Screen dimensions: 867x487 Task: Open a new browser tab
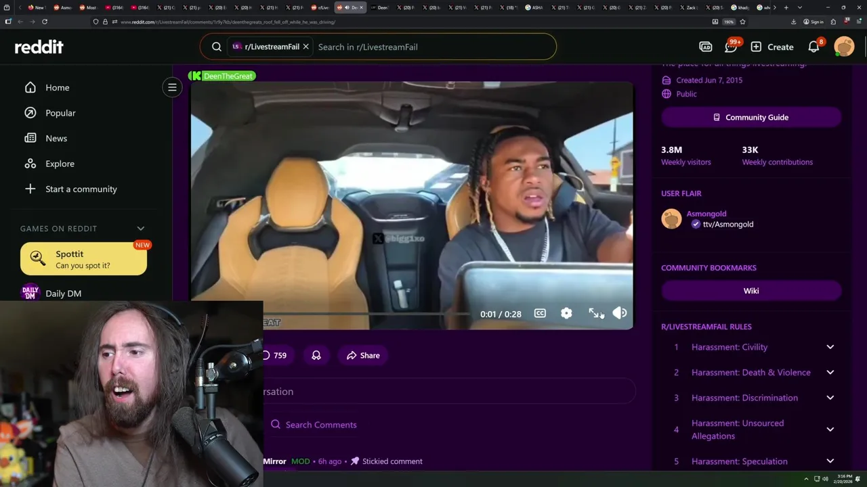click(786, 7)
